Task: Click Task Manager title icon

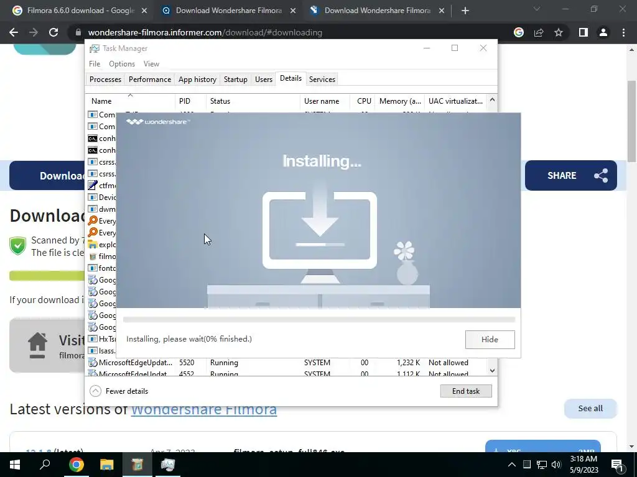Action: [x=95, y=48]
